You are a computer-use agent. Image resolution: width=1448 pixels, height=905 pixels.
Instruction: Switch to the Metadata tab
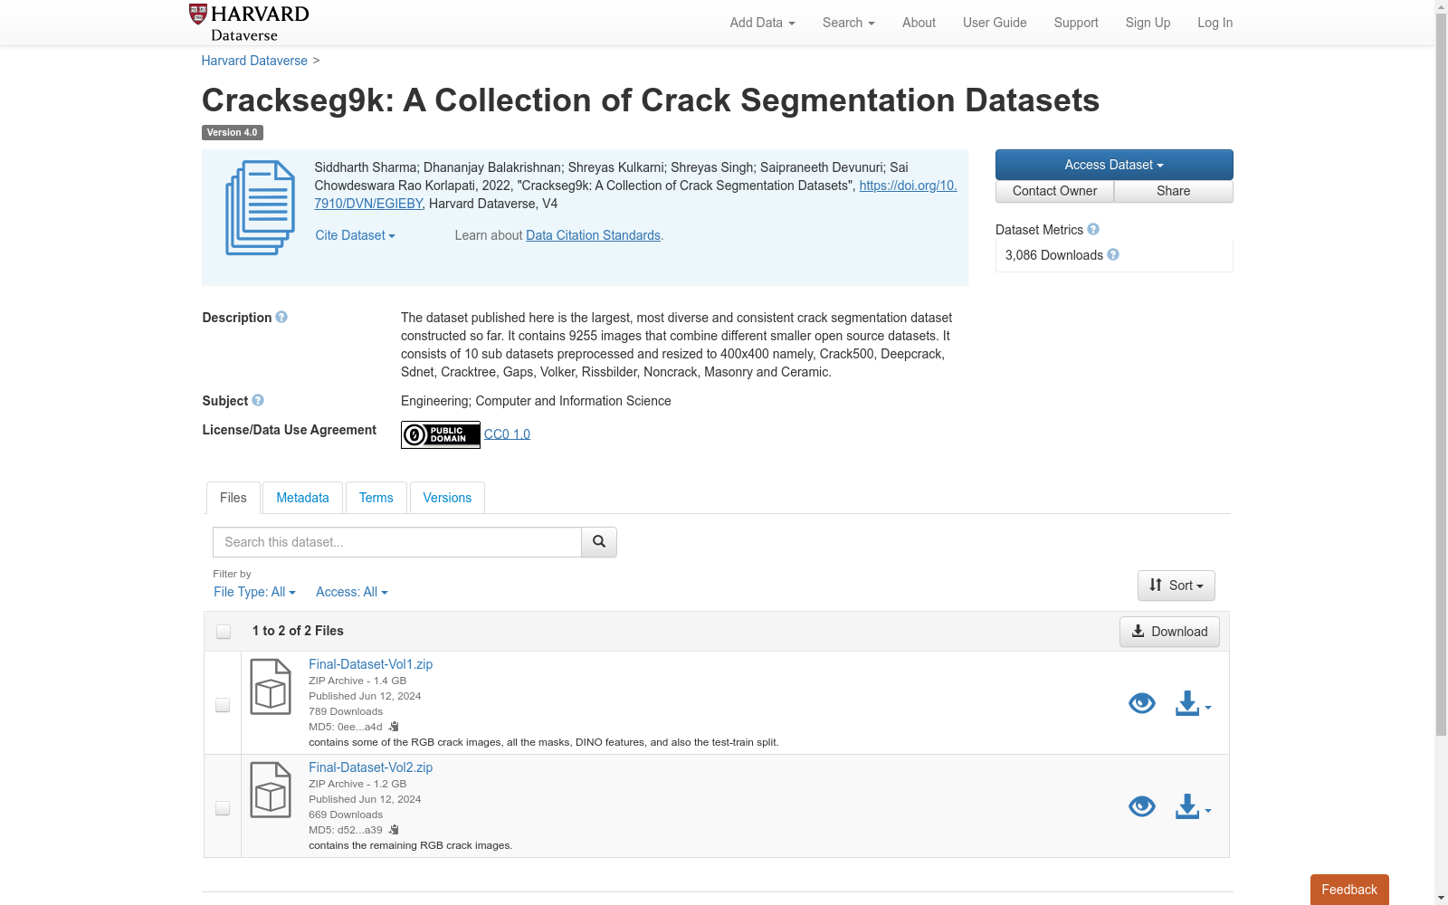pyautogui.click(x=302, y=498)
